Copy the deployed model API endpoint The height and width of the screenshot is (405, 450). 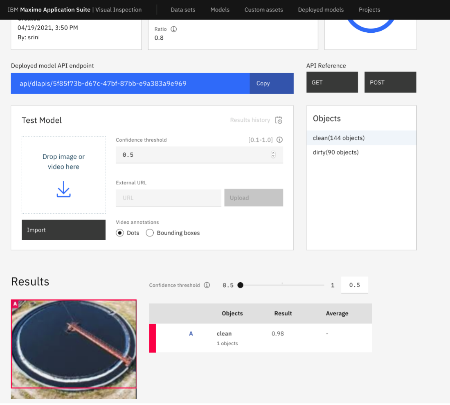[272, 83]
